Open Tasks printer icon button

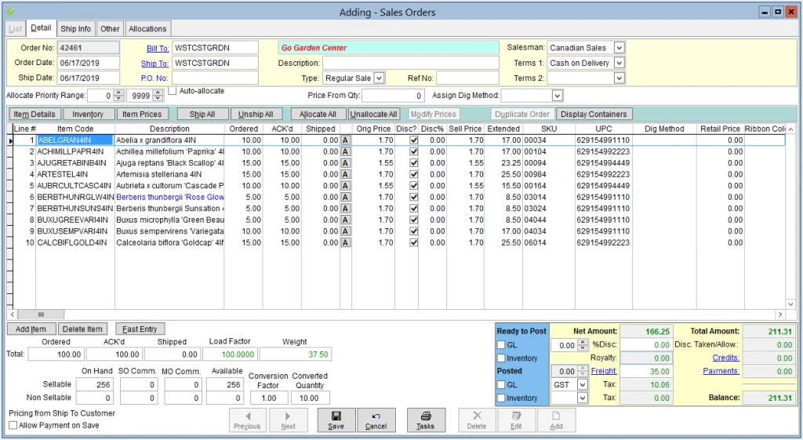[425, 420]
